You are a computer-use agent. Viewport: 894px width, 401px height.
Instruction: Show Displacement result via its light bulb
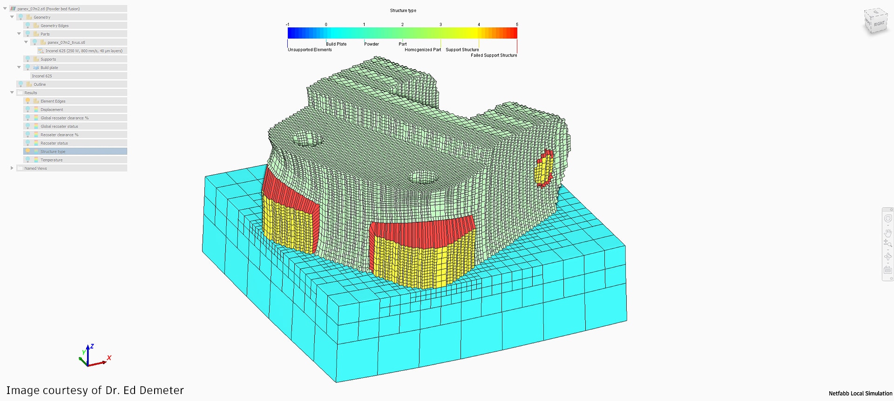point(27,109)
